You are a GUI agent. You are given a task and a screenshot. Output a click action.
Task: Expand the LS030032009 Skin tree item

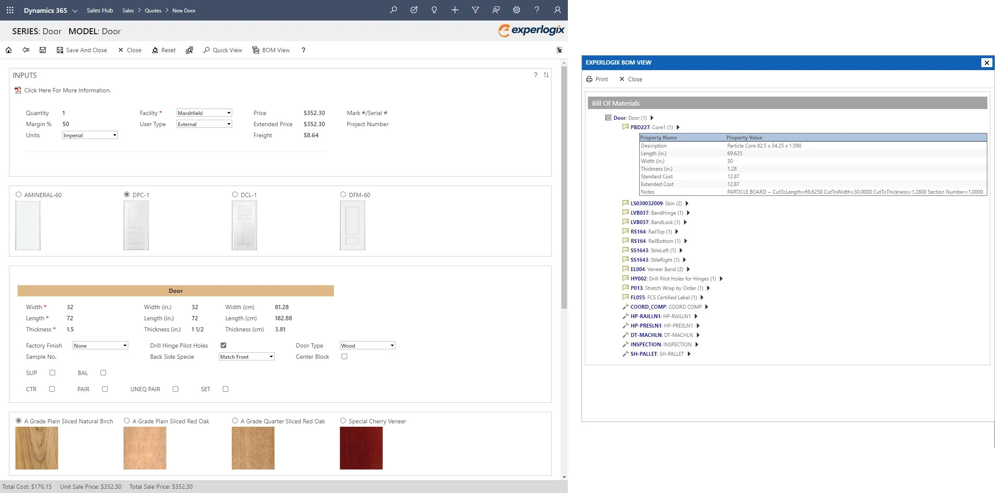[x=687, y=204]
